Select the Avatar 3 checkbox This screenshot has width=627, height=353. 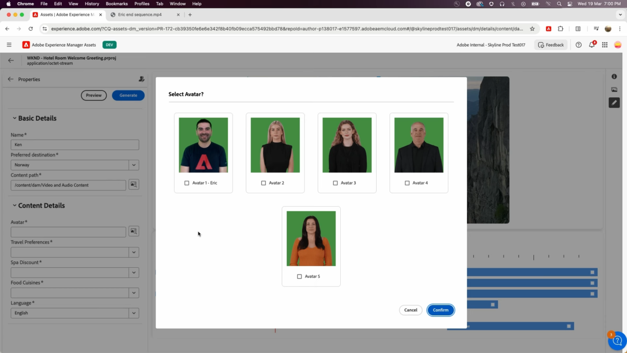click(x=335, y=183)
